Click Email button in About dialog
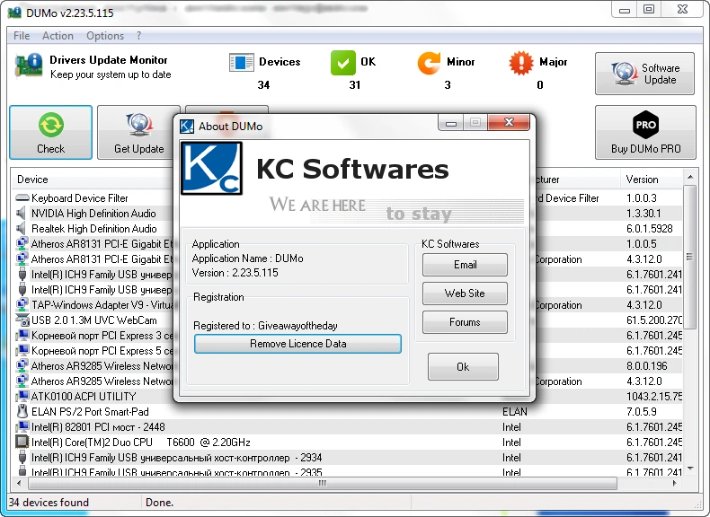Viewport: 710px width, 517px height. pos(465,265)
